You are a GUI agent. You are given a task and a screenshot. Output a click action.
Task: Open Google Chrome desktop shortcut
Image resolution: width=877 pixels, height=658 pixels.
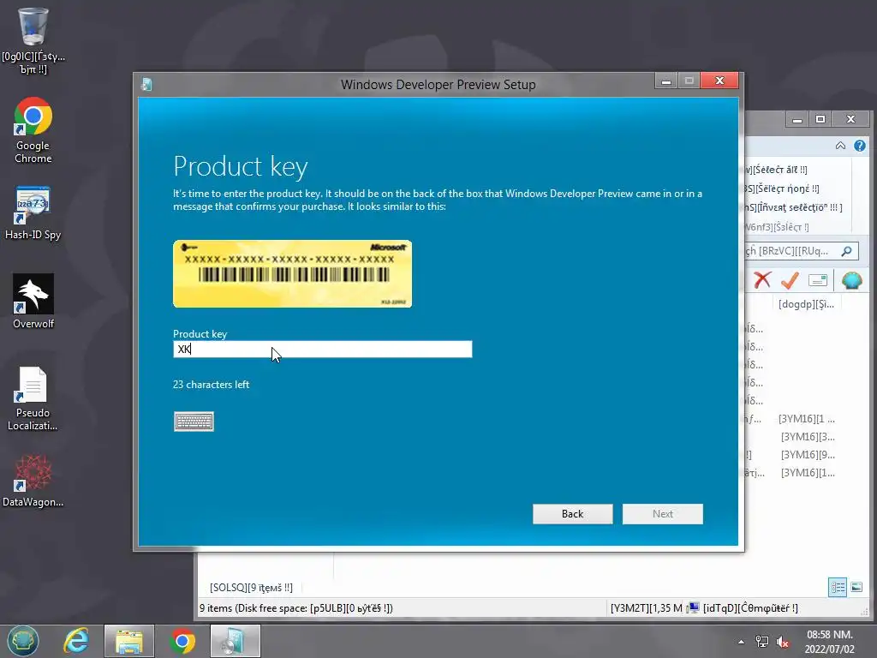pyautogui.click(x=33, y=130)
